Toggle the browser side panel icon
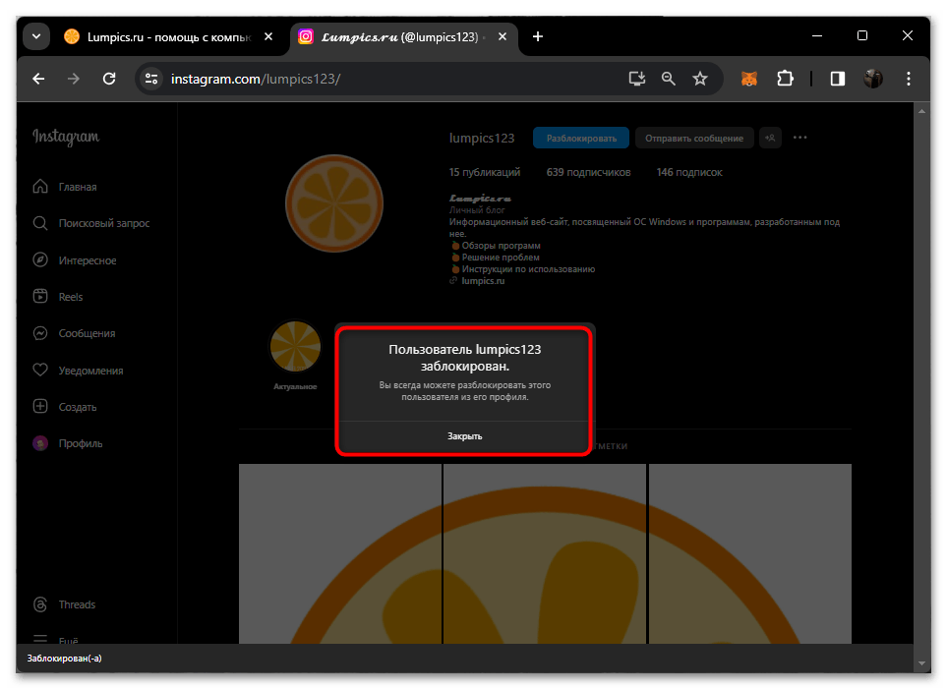 (837, 79)
